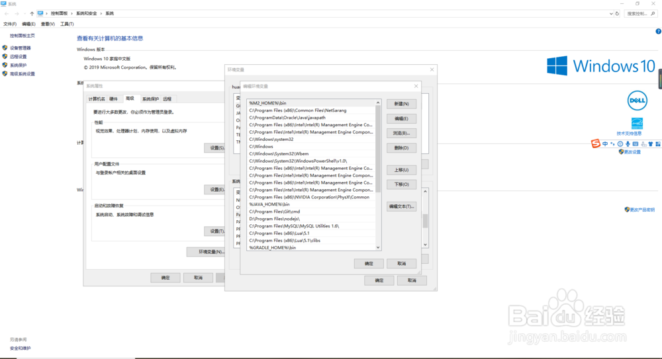Click the Energy Star logo

pyautogui.click(x=637, y=123)
